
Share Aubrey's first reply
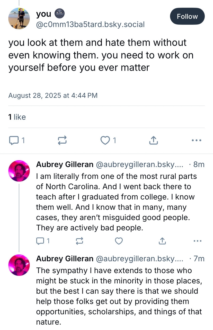coord(162,241)
